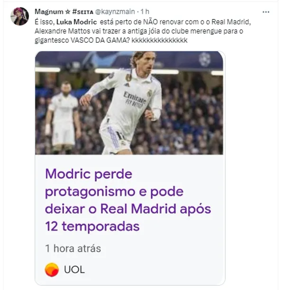Click the orange UOL logo icon

click(x=52, y=270)
